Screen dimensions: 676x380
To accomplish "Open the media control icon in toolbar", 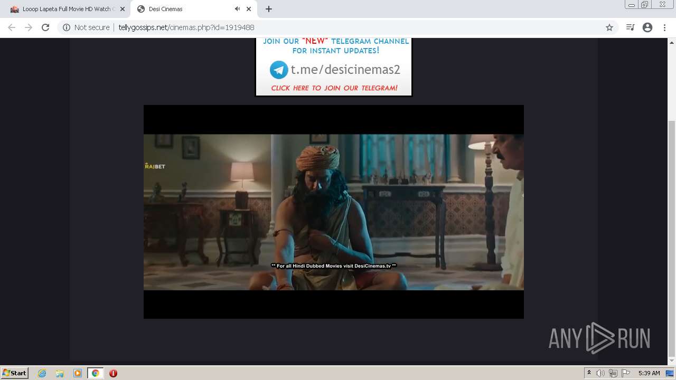I will [630, 27].
